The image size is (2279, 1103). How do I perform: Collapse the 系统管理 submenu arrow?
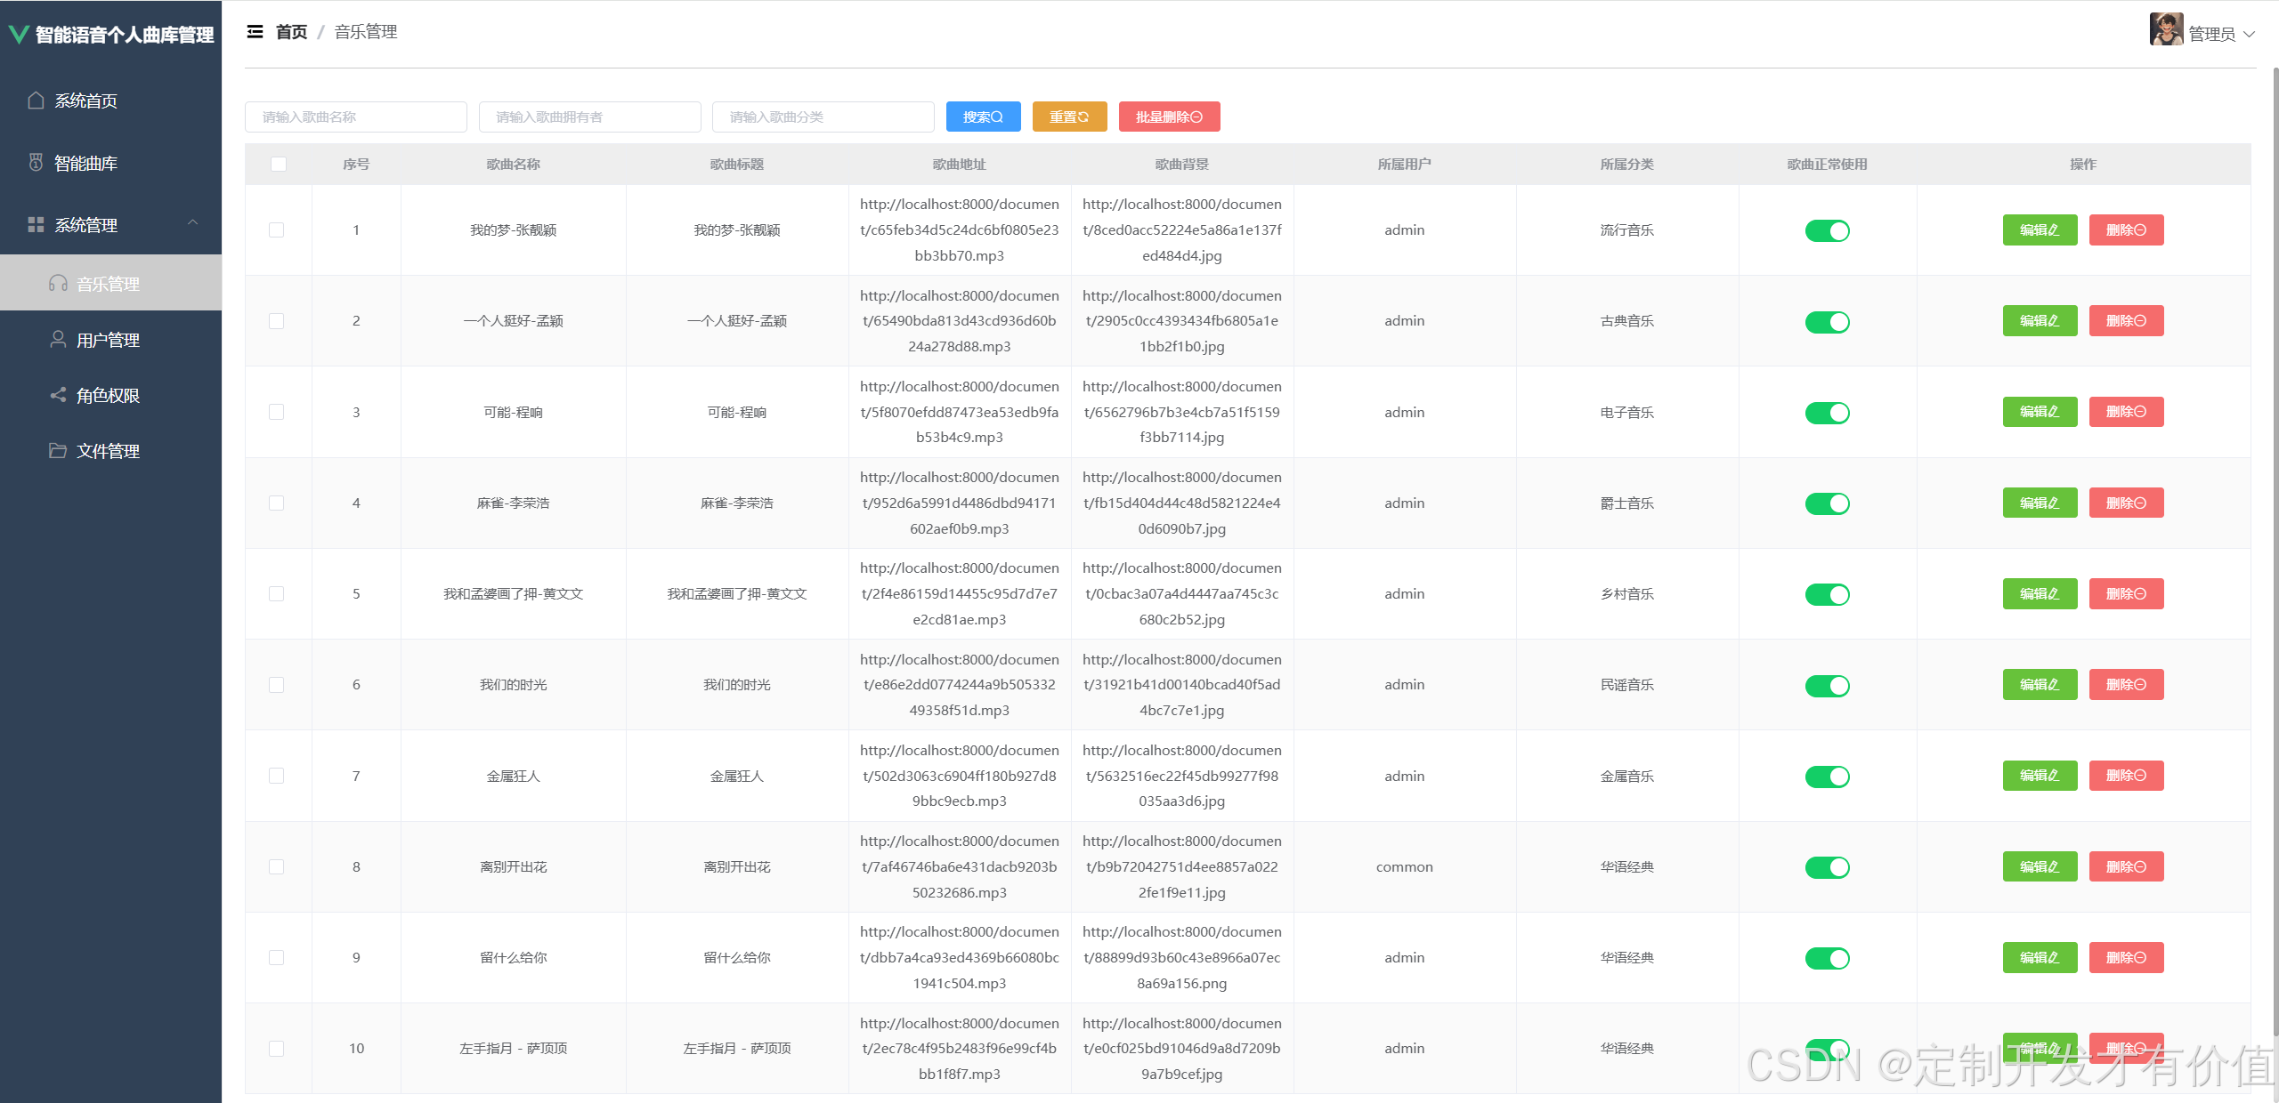(x=192, y=223)
